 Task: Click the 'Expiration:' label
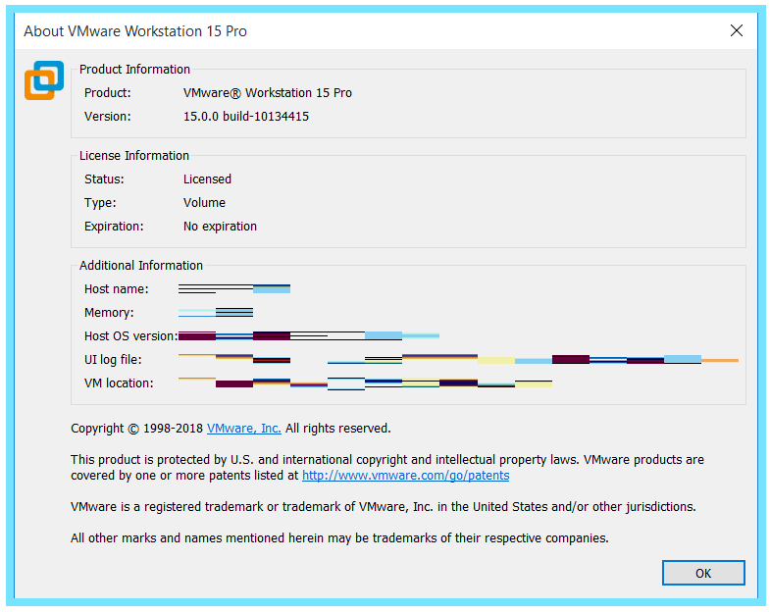[x=114, y=227]
